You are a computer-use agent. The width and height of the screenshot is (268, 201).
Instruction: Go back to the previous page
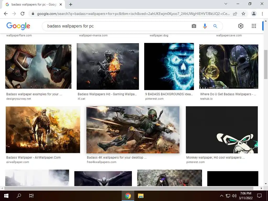[6, 14]
